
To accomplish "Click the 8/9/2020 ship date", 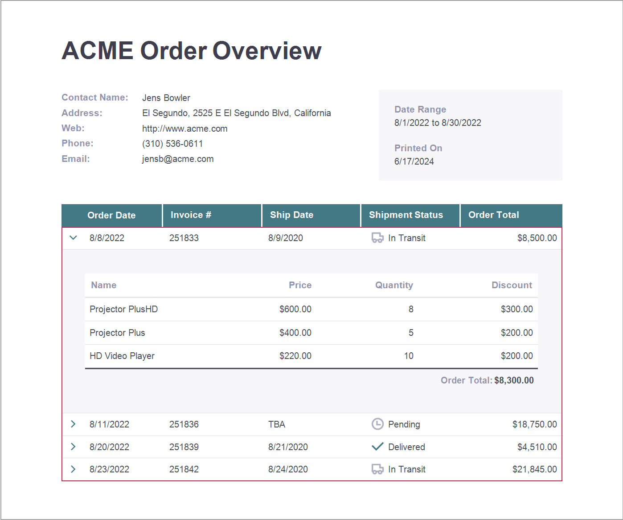I will pyautogui.click(x=285, y=238).
